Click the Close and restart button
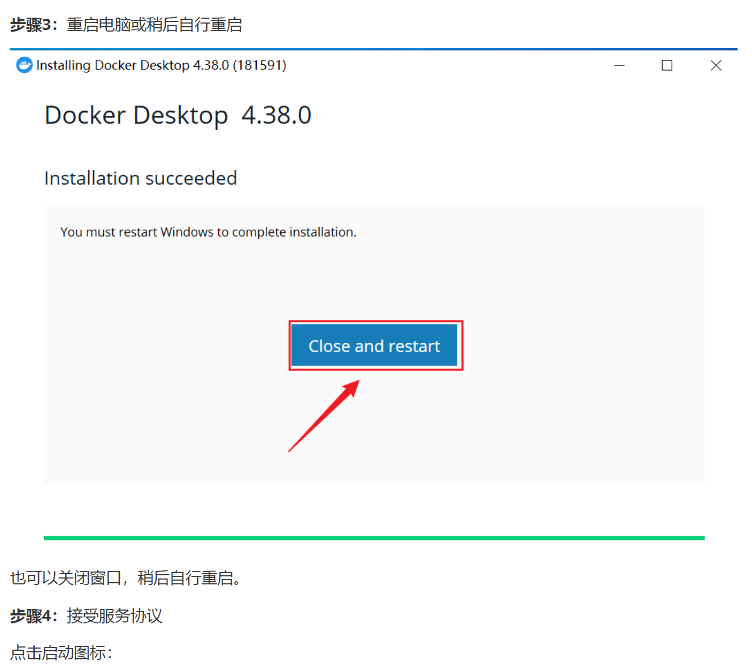 [x=374, y=345]
